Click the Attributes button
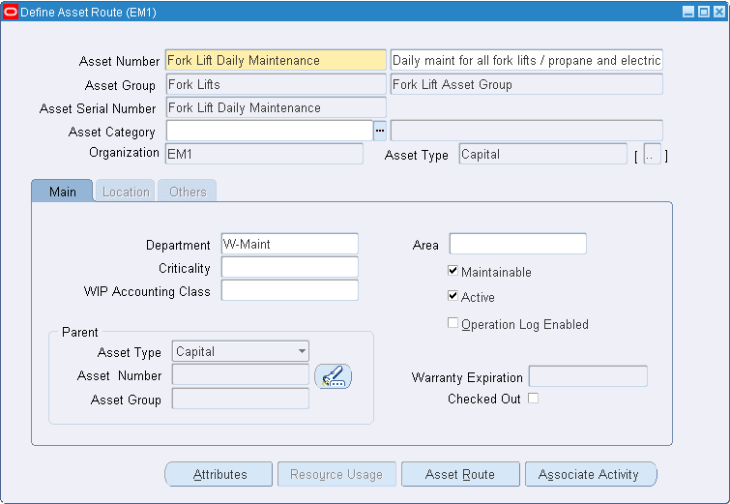The height and width of the screenshot is (504, 730). coord(219,474)
